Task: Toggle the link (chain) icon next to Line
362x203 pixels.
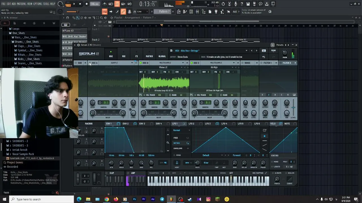Action: click(123, 12)
